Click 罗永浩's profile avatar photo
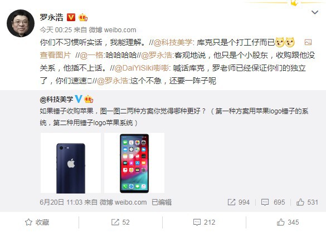This screenshot has width=326, height=233. pyautogui.click(x=21, y=23)
